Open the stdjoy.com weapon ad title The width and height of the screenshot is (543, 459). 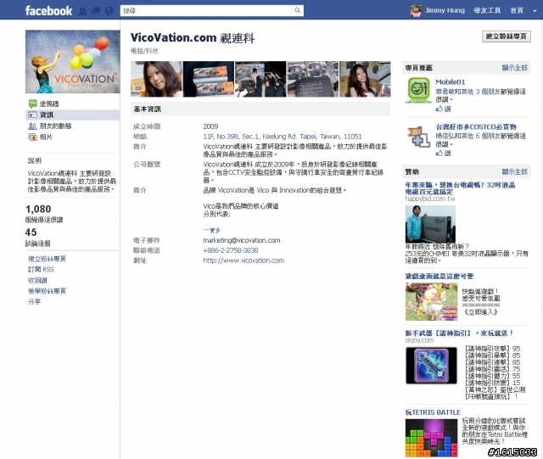click(x=459, y=333)
